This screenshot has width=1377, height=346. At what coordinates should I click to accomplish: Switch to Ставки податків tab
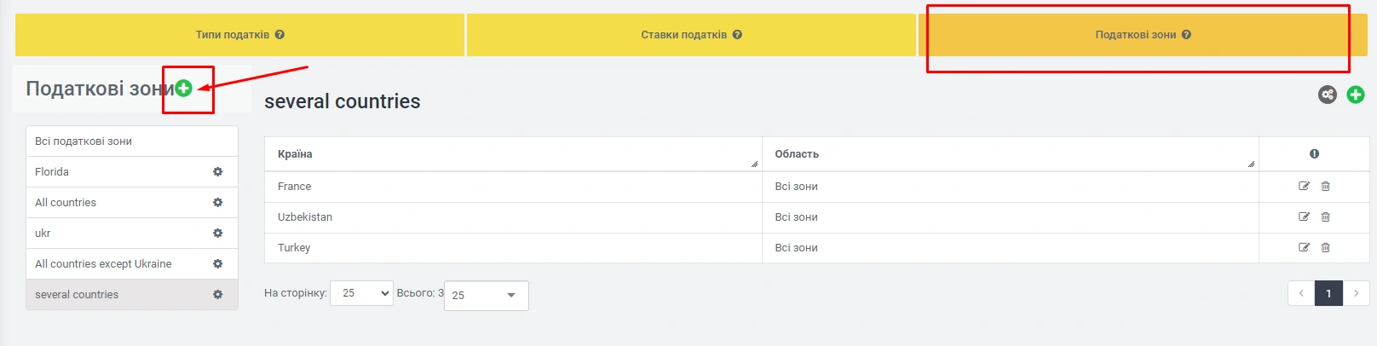click(691, 35)
